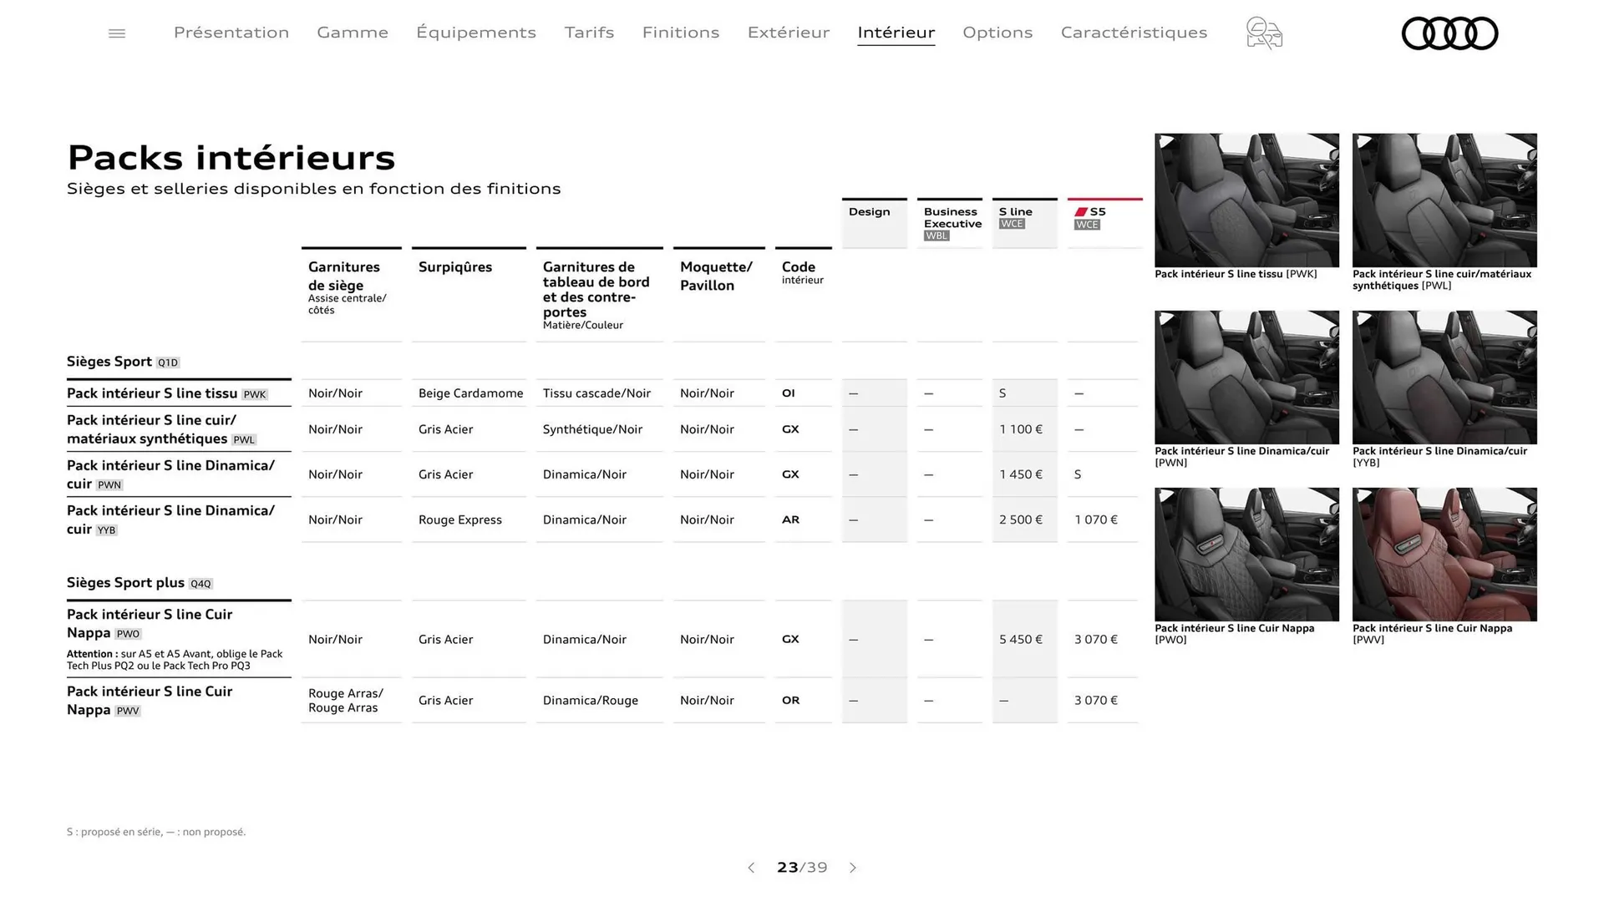This screenshot has width=1604, height=902.
Task: Select the Design column header
Action: 871,211
